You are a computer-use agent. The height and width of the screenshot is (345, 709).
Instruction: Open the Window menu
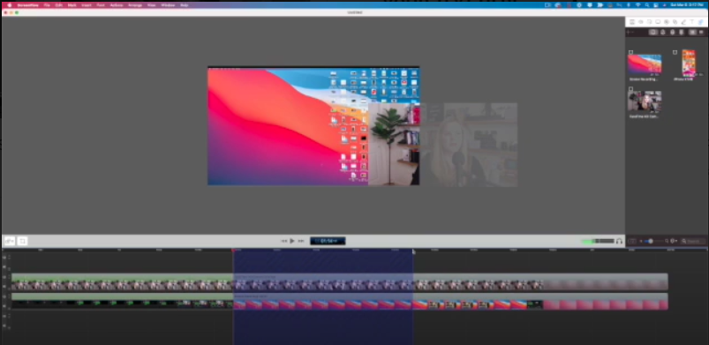168,5
